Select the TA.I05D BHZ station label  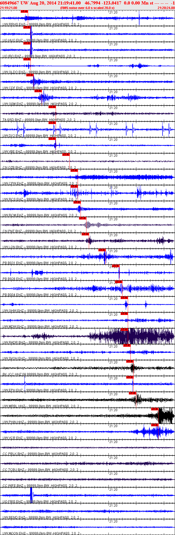pyautogui.click(x=13, y=120)
